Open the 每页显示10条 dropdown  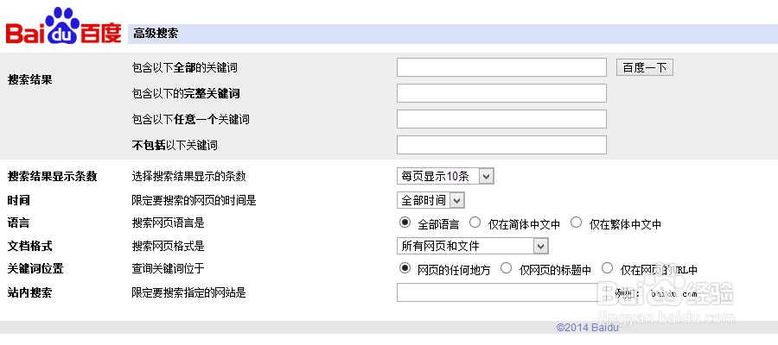point(445,176)
